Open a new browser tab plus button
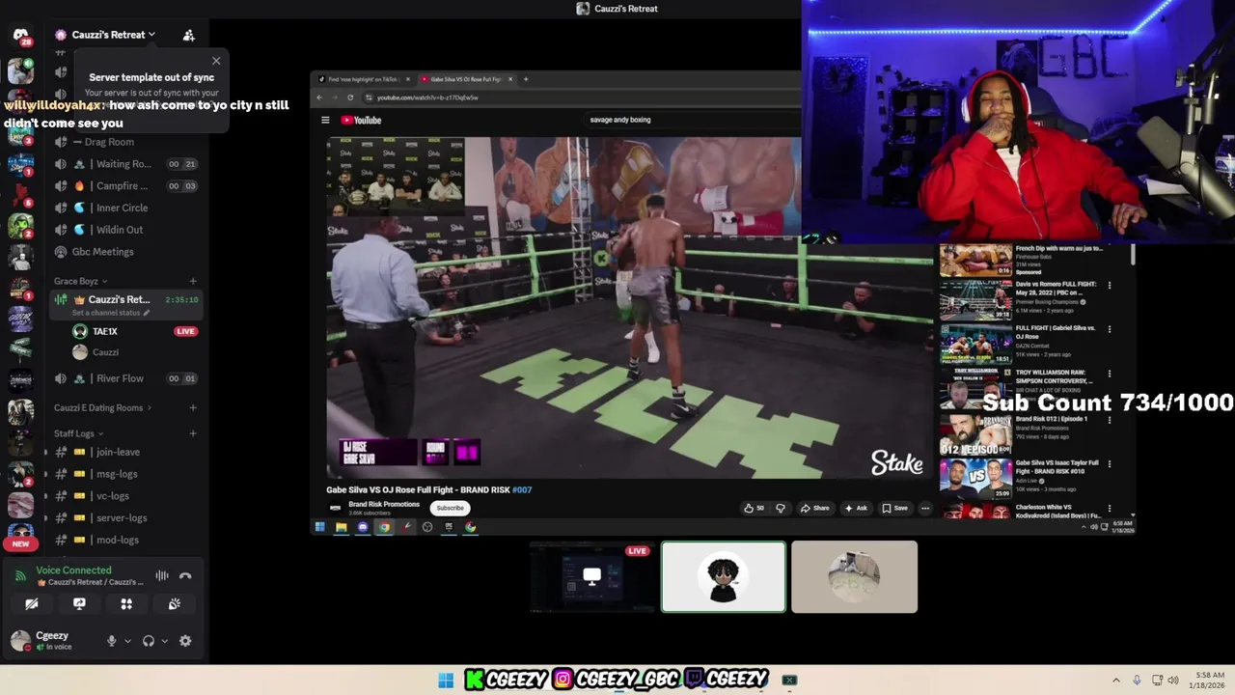The height and width of the screenshot is (695, 1235). 526,79
